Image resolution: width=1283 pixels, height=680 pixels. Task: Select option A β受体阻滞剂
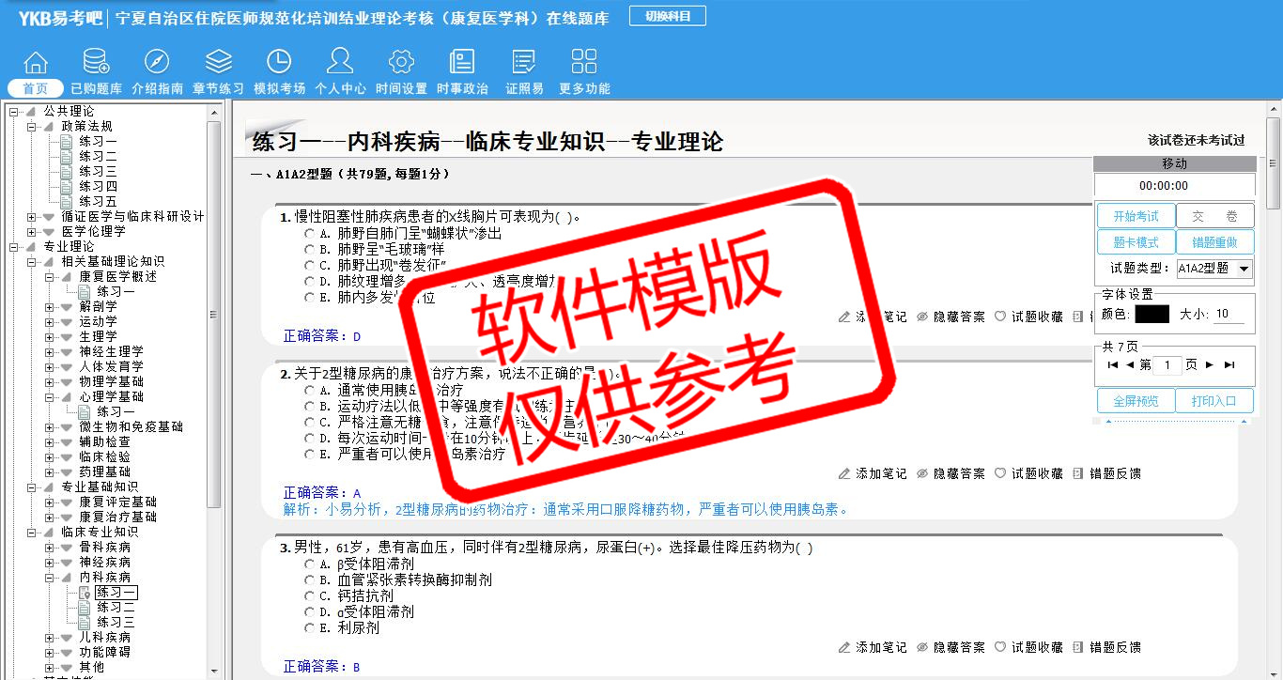click(310, 564)
